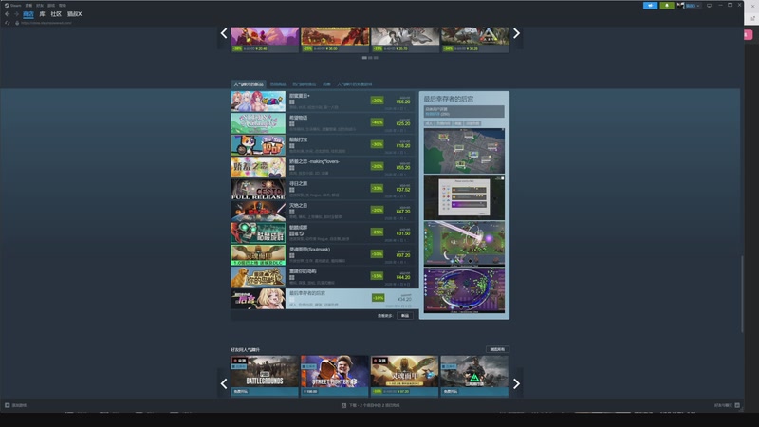
Task: Click the 新品 see more button
Action: coord(405,316)
